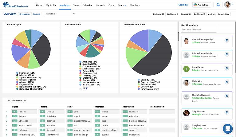236x137 pixels.
Task: Toggle Personal overview view
Action: click(37, 14)
